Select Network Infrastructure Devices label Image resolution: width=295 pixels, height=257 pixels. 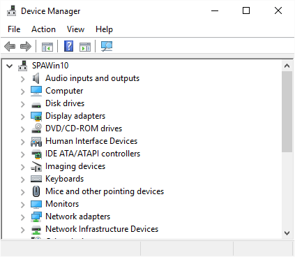pos(102,229)
